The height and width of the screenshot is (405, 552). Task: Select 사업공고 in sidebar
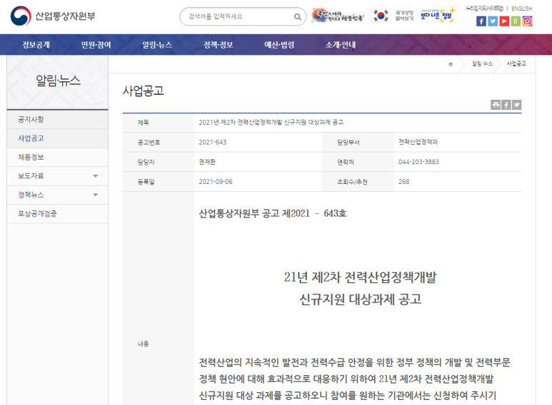(x=57, y=138)
